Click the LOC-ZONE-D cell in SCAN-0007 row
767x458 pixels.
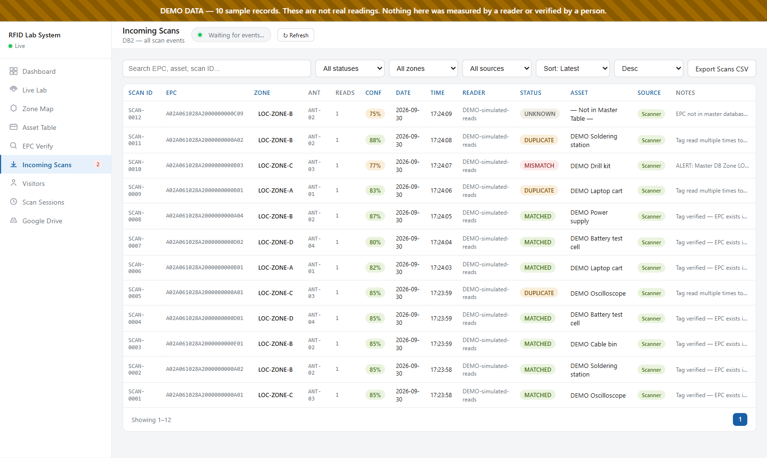pos(276,242)
